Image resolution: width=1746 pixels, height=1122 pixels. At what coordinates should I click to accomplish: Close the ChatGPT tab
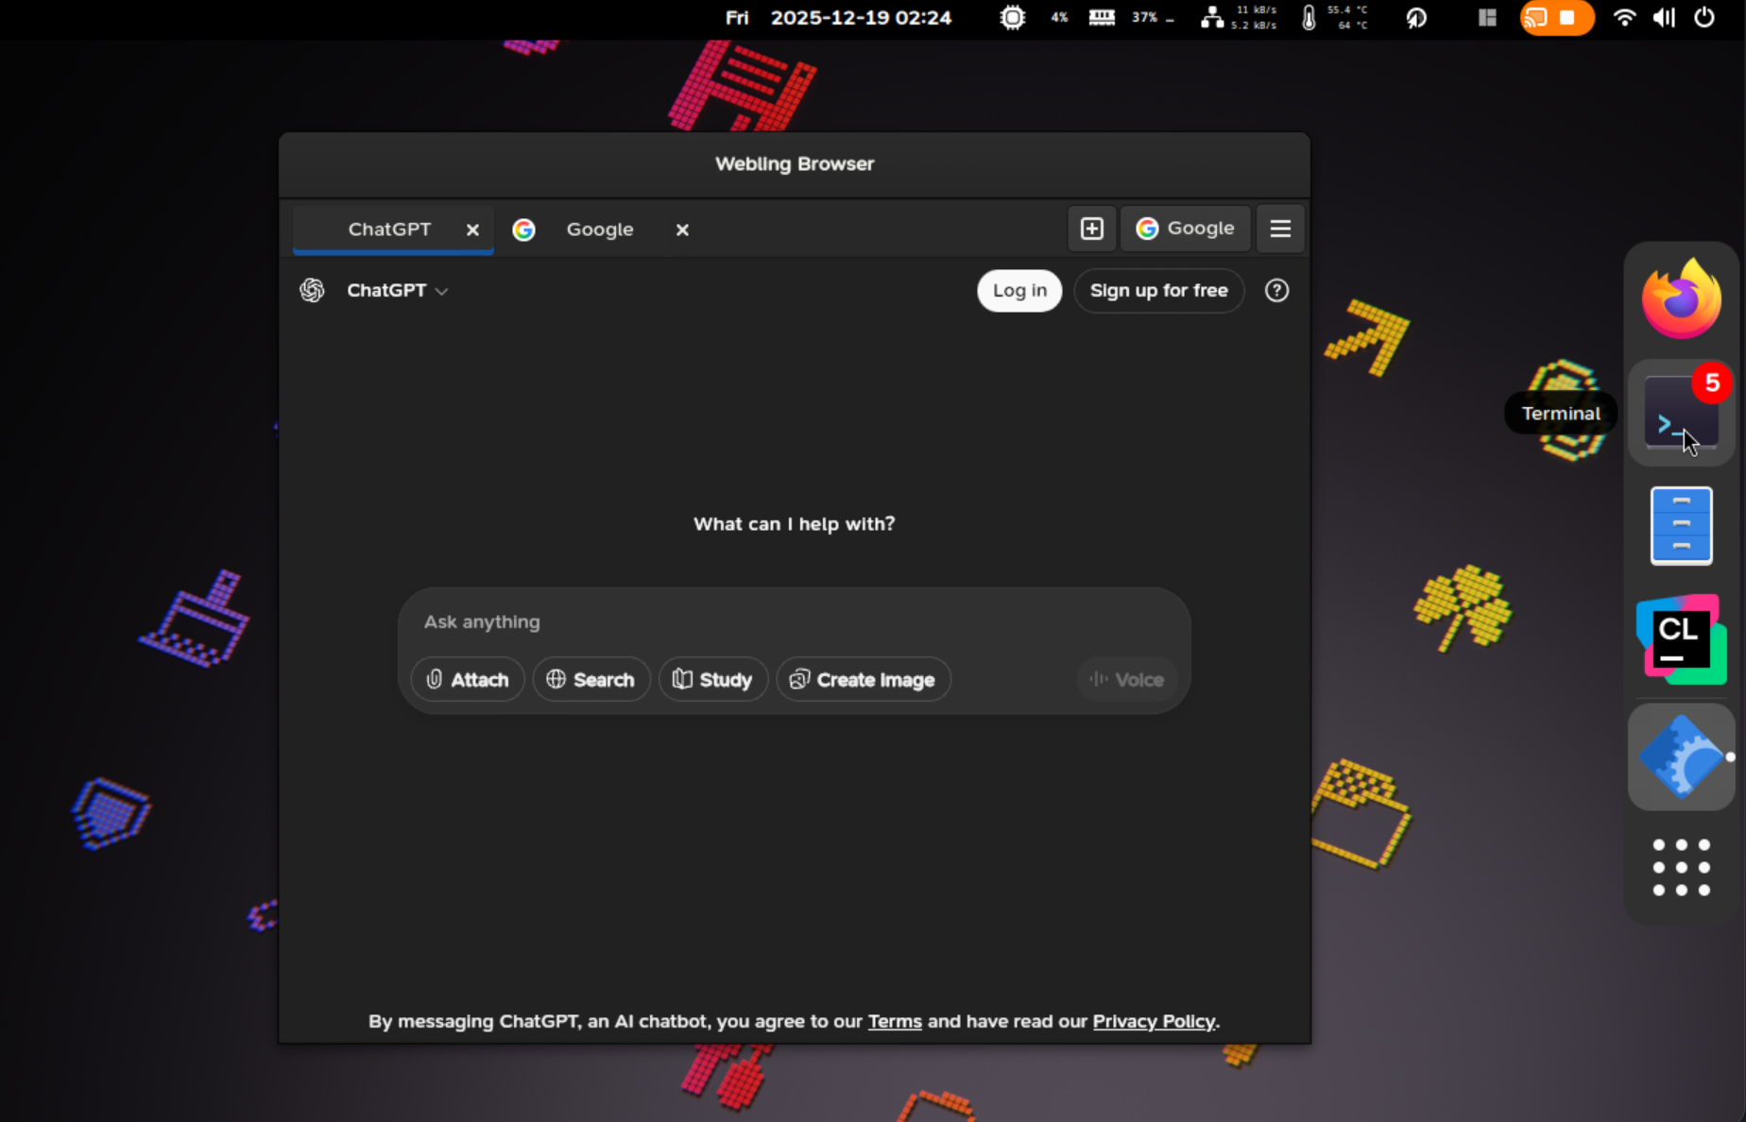click(x=472, y=229)
